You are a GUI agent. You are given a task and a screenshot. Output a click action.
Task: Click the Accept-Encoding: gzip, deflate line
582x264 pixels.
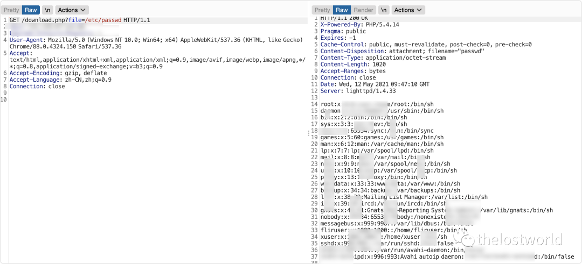(58, 73)
